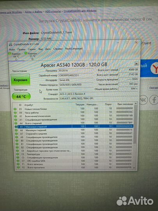Open the Справка menu
The image size is (158, 211).
[58, 49]
